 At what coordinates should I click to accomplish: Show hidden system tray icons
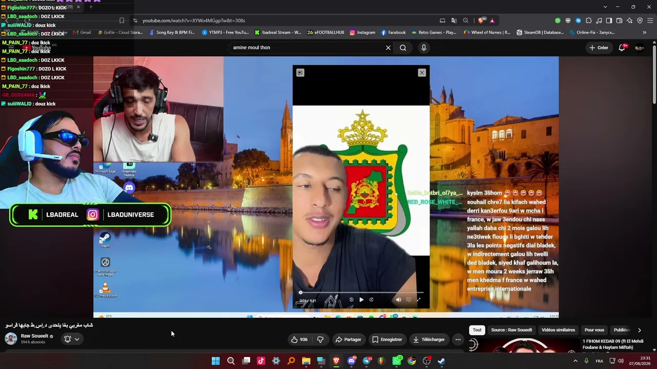575,361
